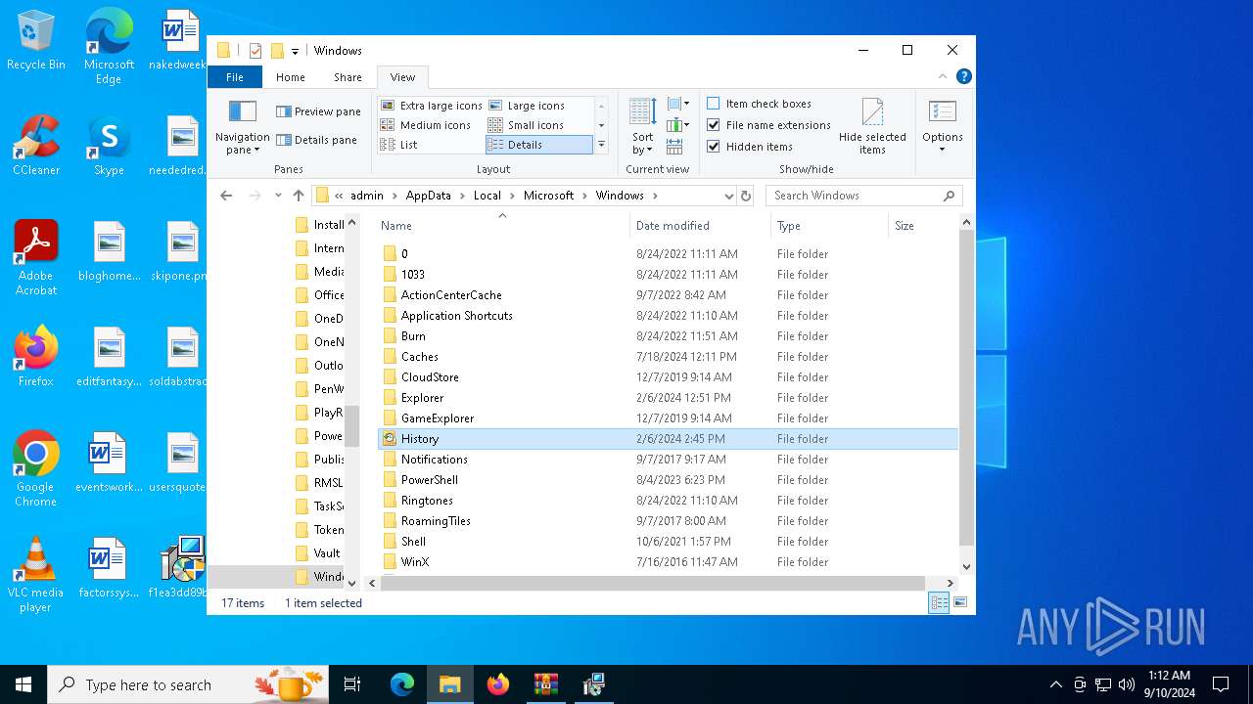Switch to details view icon in status bar
Screen dimensions: 1253x704
940,603
